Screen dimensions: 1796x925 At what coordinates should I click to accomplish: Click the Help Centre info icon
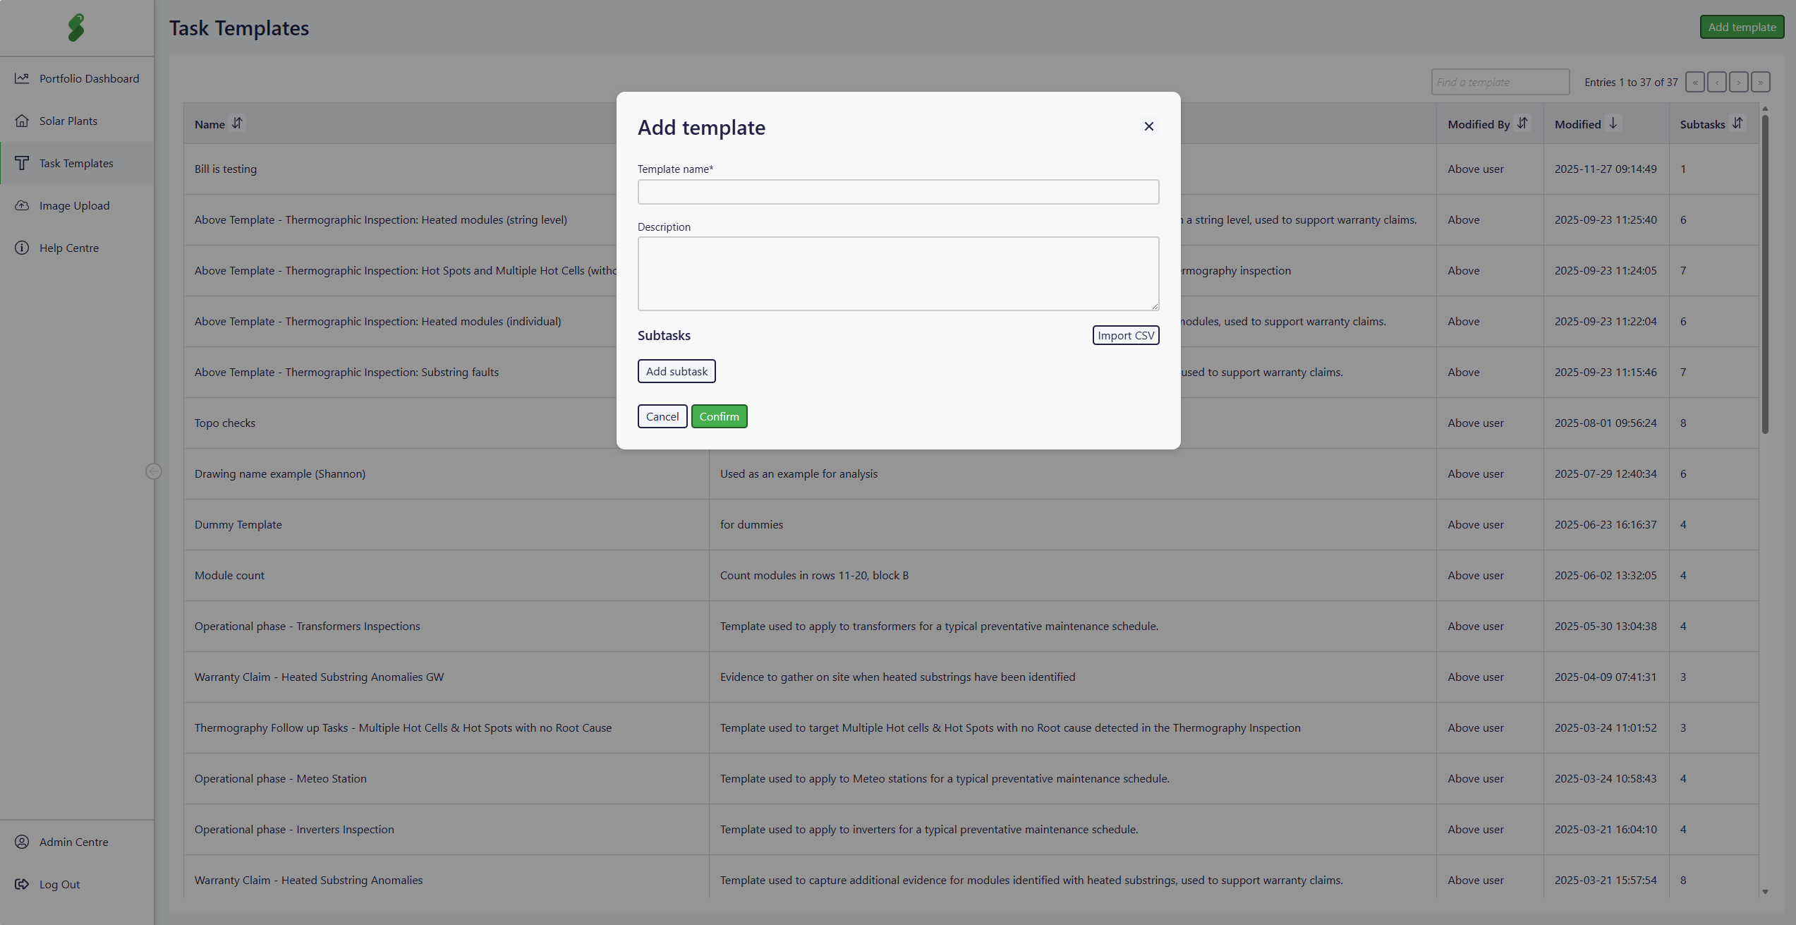click(x=22, y=248)
